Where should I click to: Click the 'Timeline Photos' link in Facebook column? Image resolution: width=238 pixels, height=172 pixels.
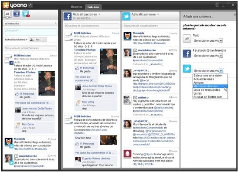(85, 50)
